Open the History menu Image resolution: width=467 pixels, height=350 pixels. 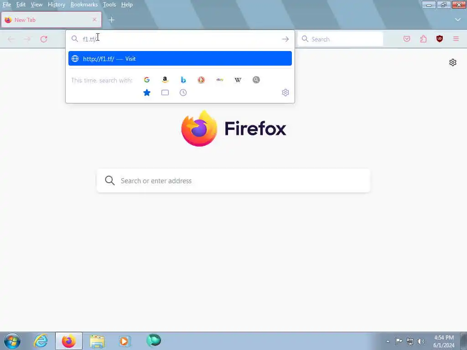click(56, 5)
